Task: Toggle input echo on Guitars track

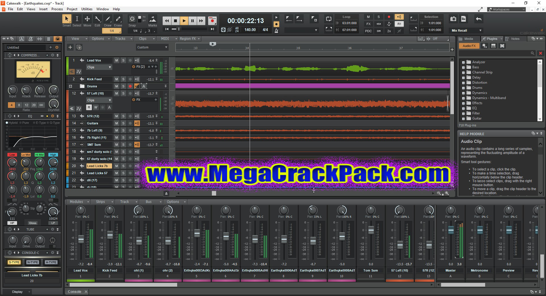Action: click(137, 123)
